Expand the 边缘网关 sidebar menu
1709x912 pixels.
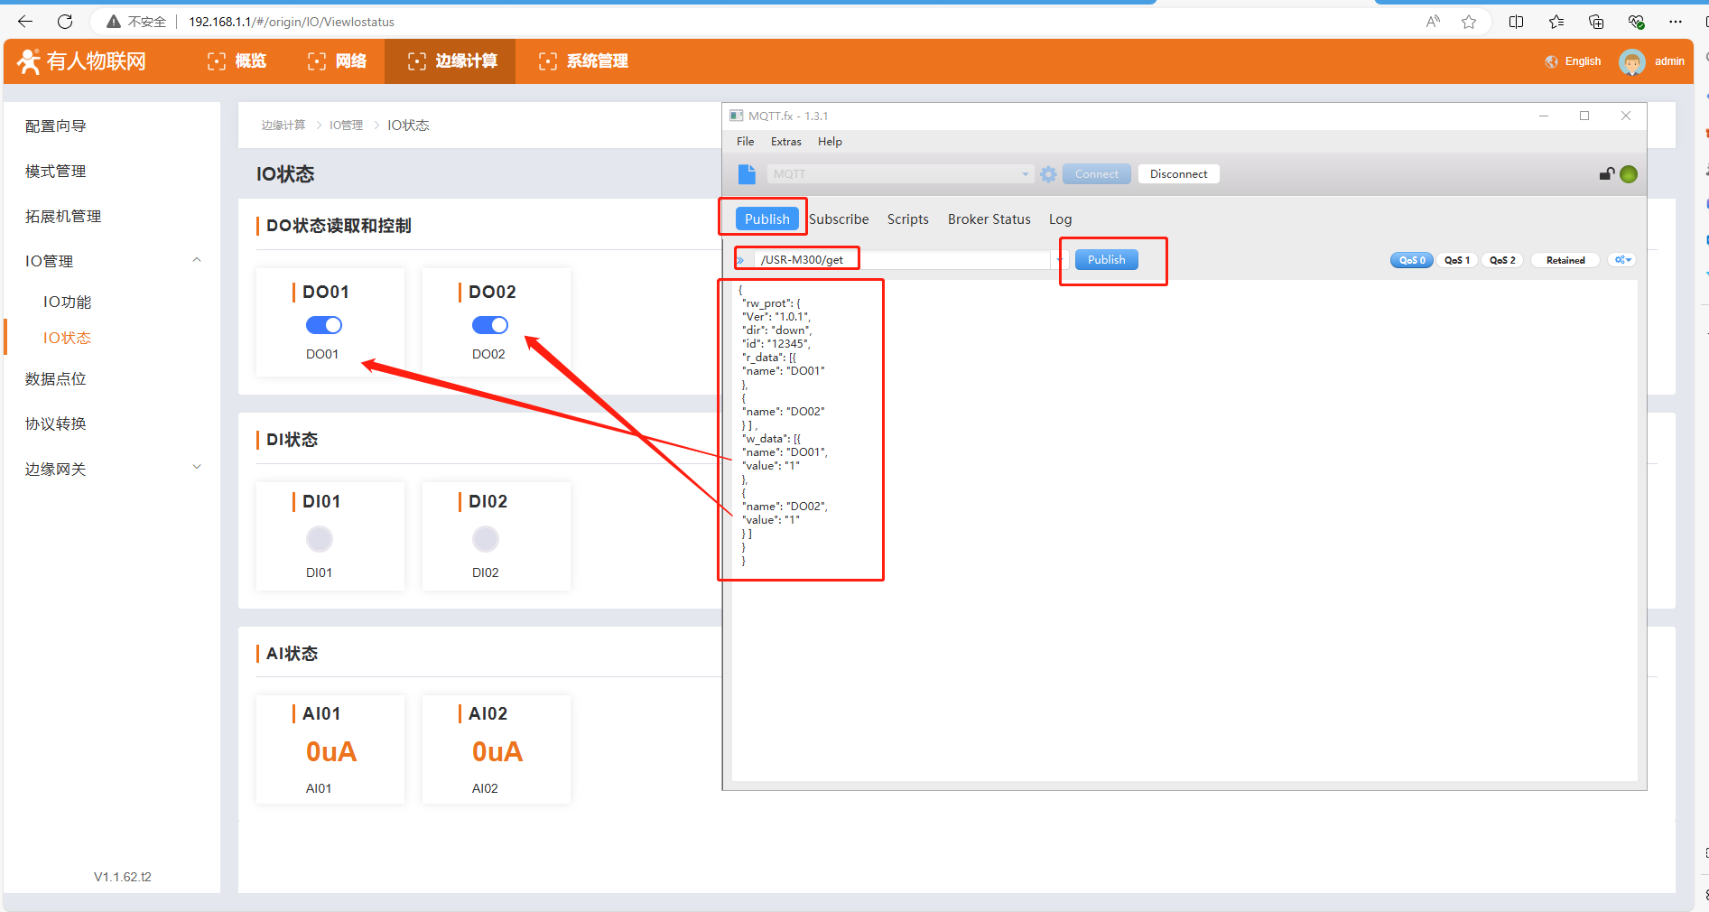(x=197, y=468)
